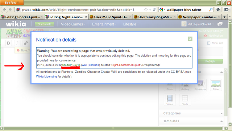Open the wall link
This screenshot has height=131, width=232.
coord(84,65)
